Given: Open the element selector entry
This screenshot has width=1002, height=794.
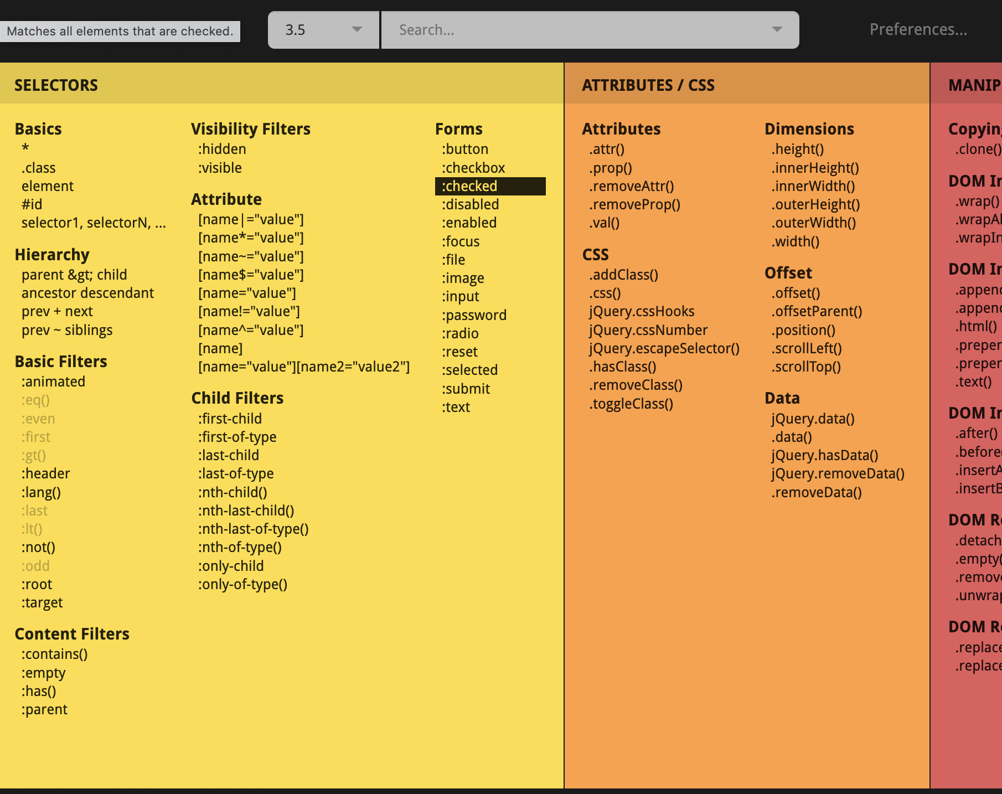Looking at the screenshot, I should 48,186.
